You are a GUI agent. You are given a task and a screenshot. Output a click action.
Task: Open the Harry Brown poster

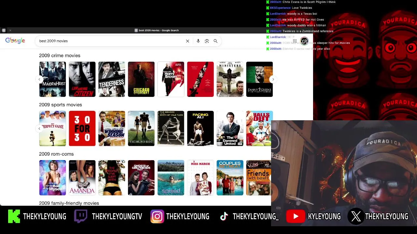171,79
